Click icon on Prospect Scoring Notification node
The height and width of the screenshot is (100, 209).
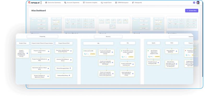coord(48,60)
